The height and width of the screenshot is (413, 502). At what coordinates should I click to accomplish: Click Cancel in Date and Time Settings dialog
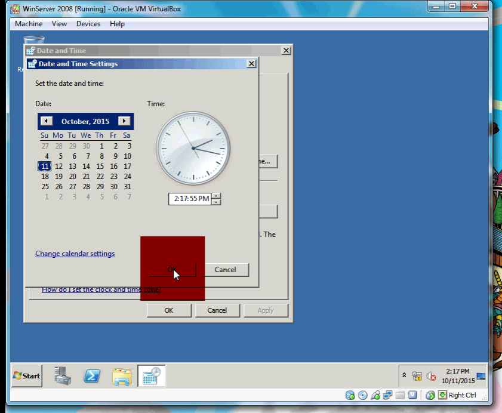[226, 270]
